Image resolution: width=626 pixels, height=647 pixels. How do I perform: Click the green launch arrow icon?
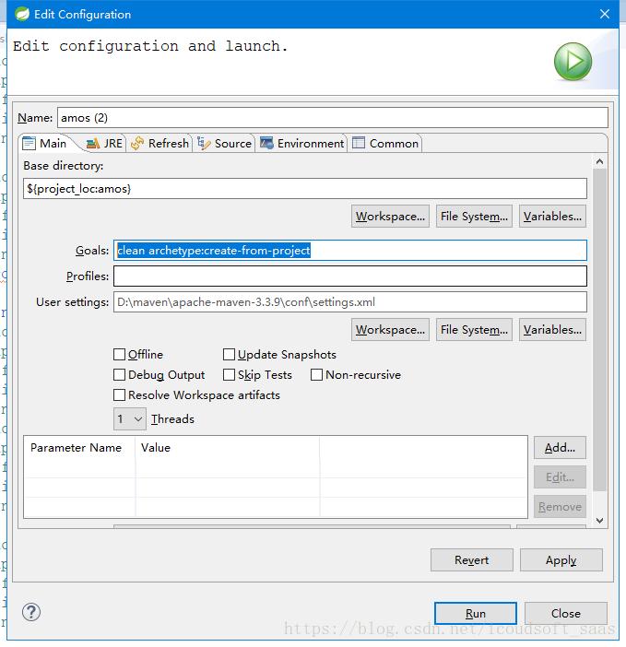point(573,62)
